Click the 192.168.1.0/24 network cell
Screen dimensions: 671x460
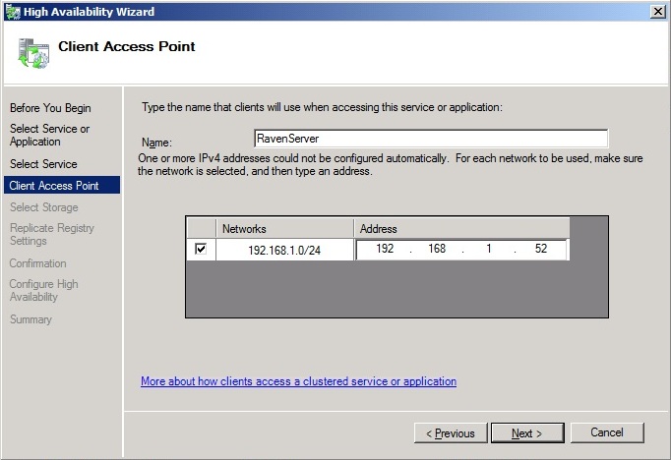click(284, 250)
